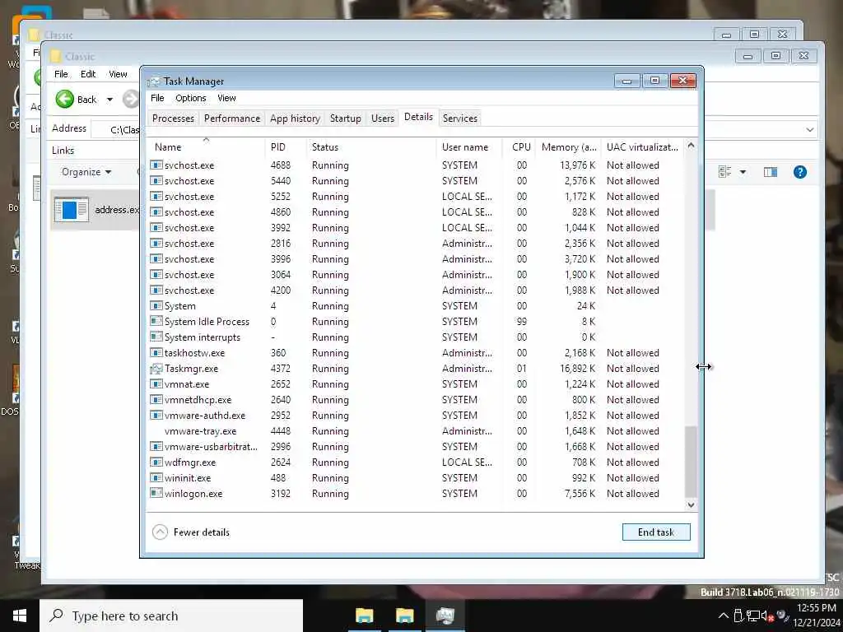843x632 pixels.
Task: Open Help with the blue question mark icon
Action: pyautogui.click(x=799, y=172)
